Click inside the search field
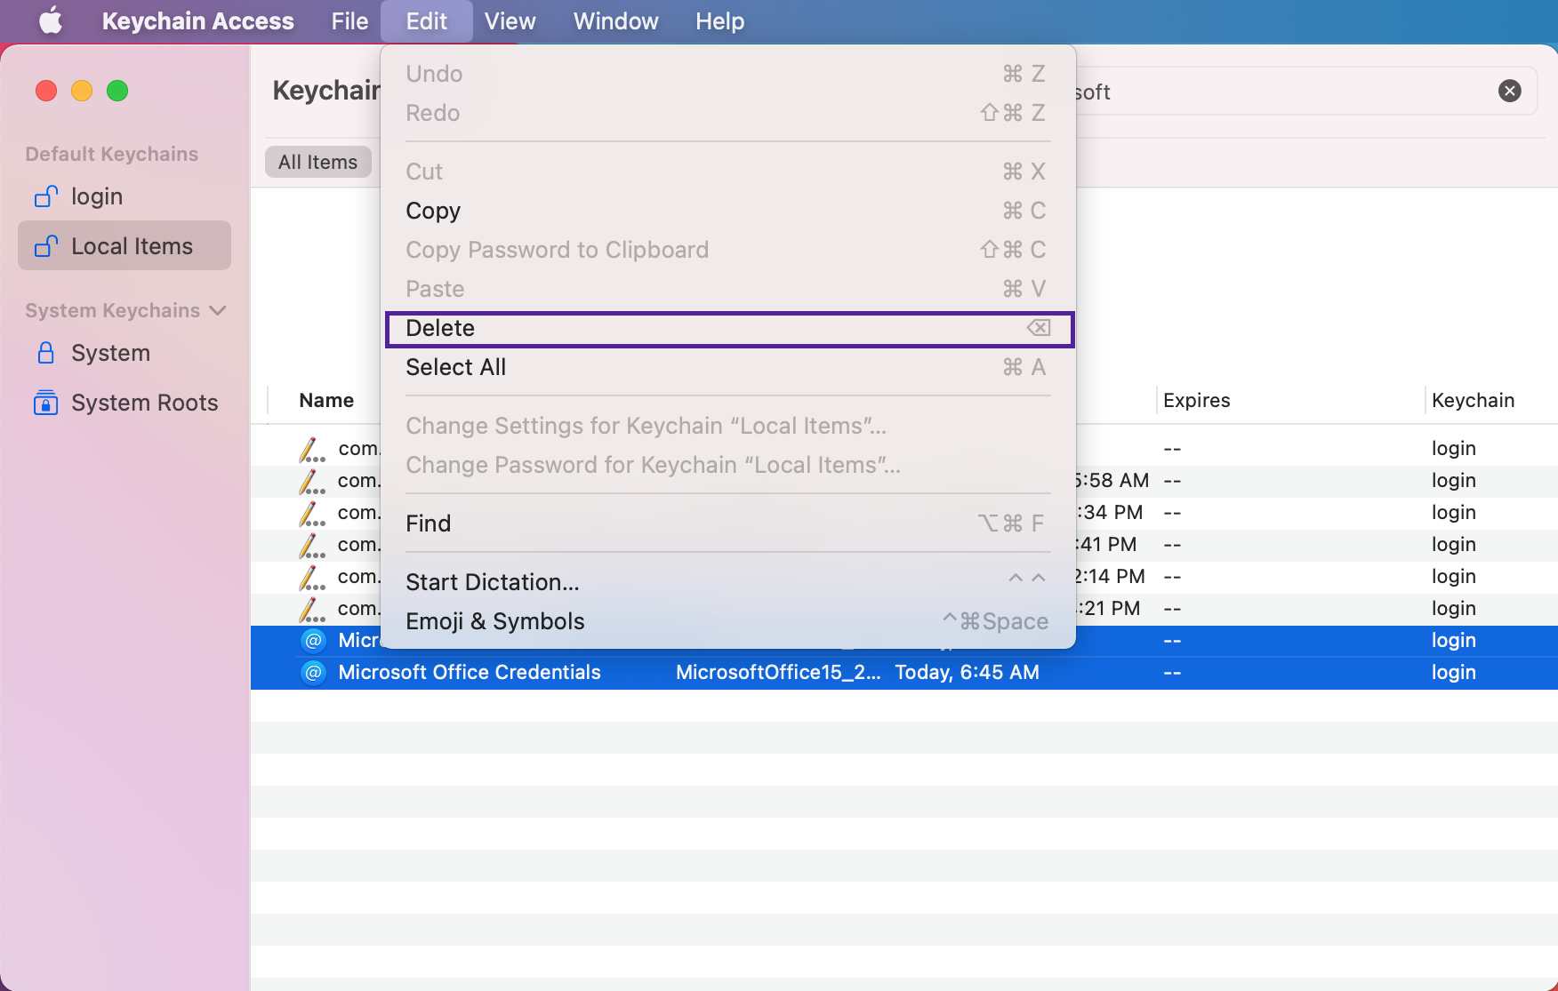This screenshot has width=1558, height=991. (x=1281, y=91)
